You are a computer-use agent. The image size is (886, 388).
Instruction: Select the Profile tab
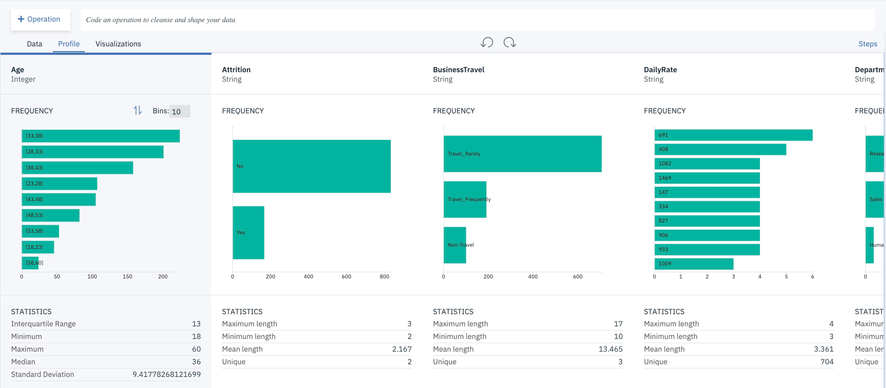(69, 44)
